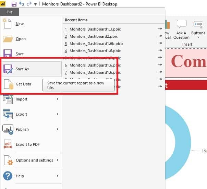Open recent file Monitors_Dashboard1.6b.pbix
The height and width of the screenshot is (189, 207).
[x=96, y=44]
